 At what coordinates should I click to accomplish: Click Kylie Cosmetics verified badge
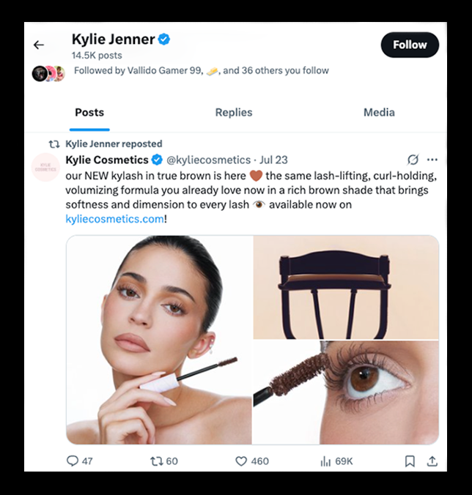pos(157,160)
